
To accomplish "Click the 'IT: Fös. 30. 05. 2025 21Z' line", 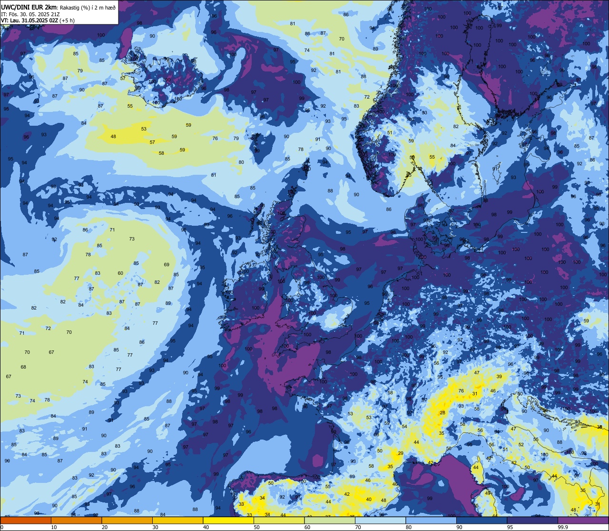I will (x=29, y=13).
